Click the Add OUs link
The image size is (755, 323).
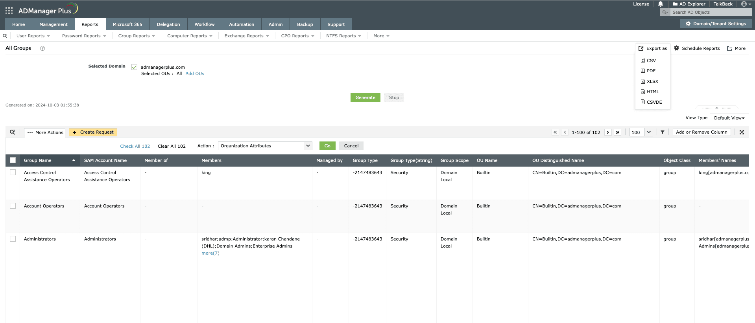click(x=195, y=73)
